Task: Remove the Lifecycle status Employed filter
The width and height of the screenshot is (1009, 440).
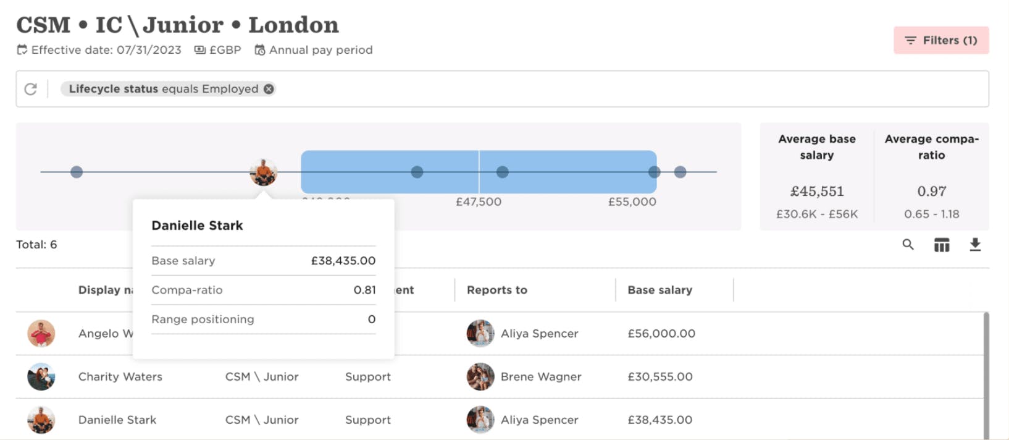Action: pyautogui.click(x=268, y=88)
